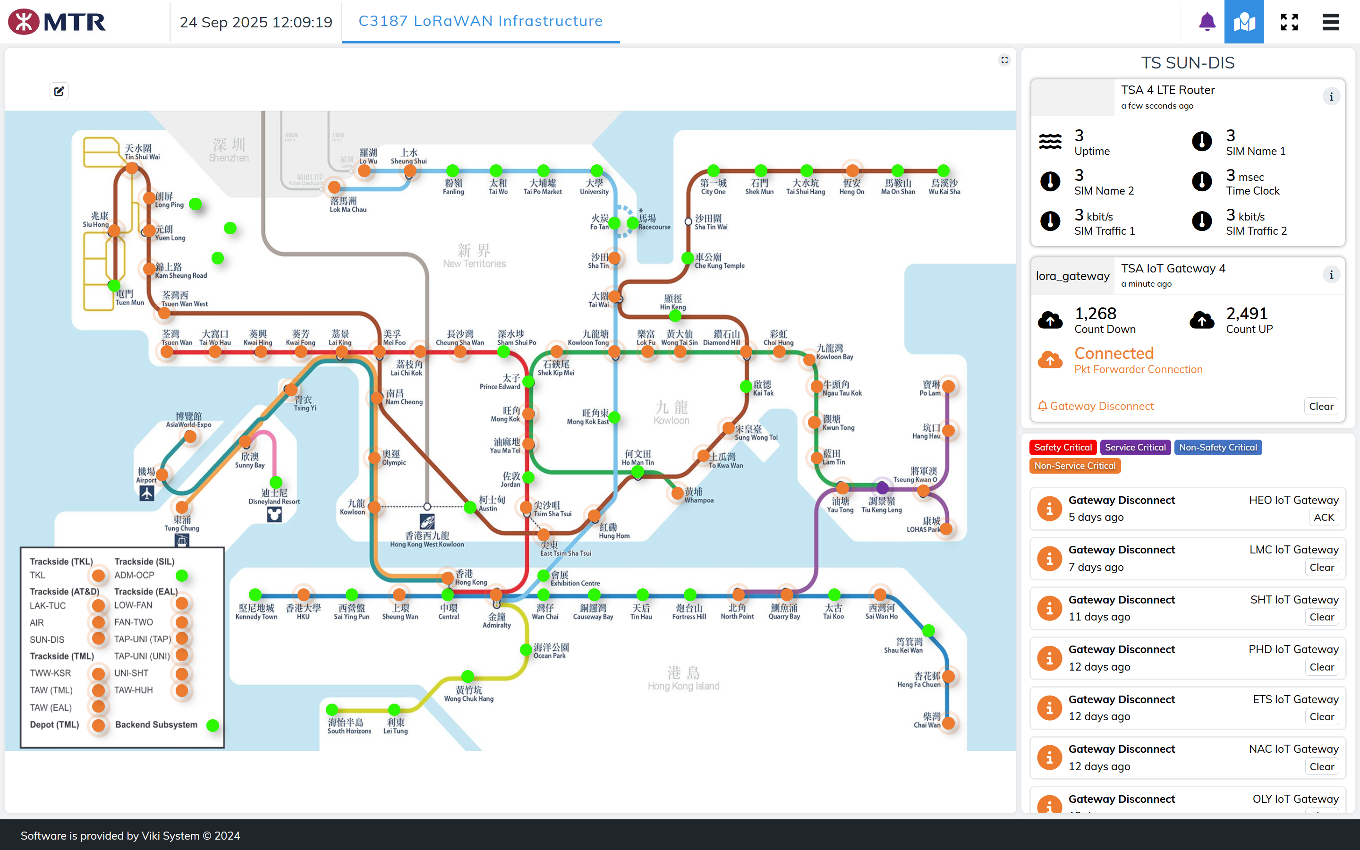Filter by Non-Service Critical tag
The image size is (1360, 850).
point(1074,466)
